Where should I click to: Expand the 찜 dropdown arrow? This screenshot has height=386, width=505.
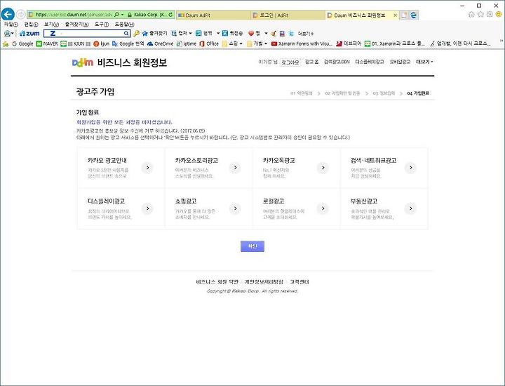[x=266, y=33]
